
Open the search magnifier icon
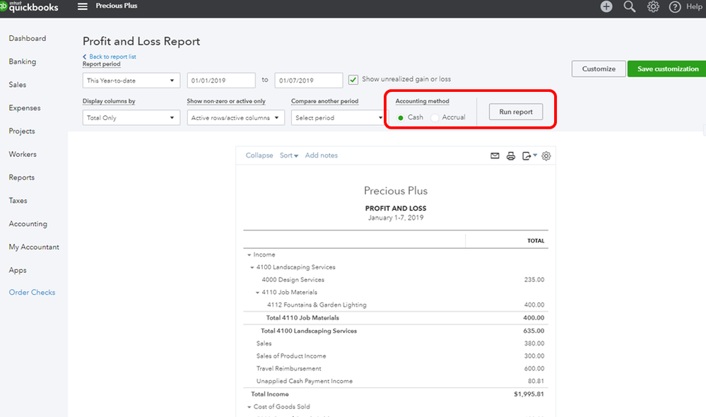[x=630, y=6]
